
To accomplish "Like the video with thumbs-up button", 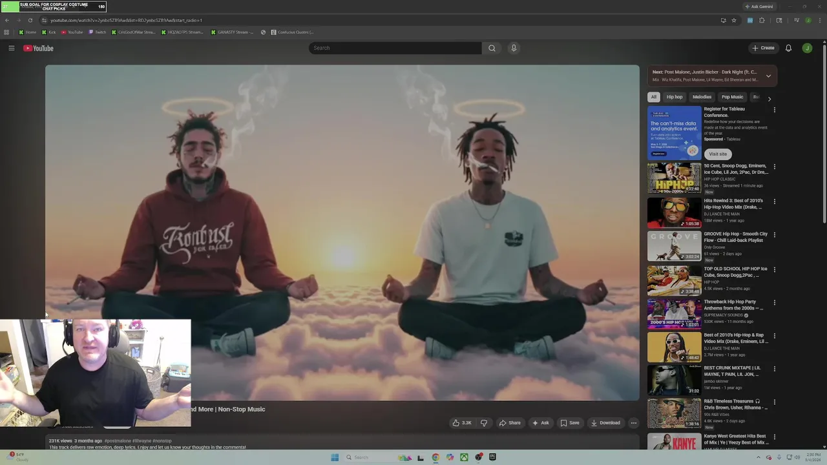I will 462,423.
